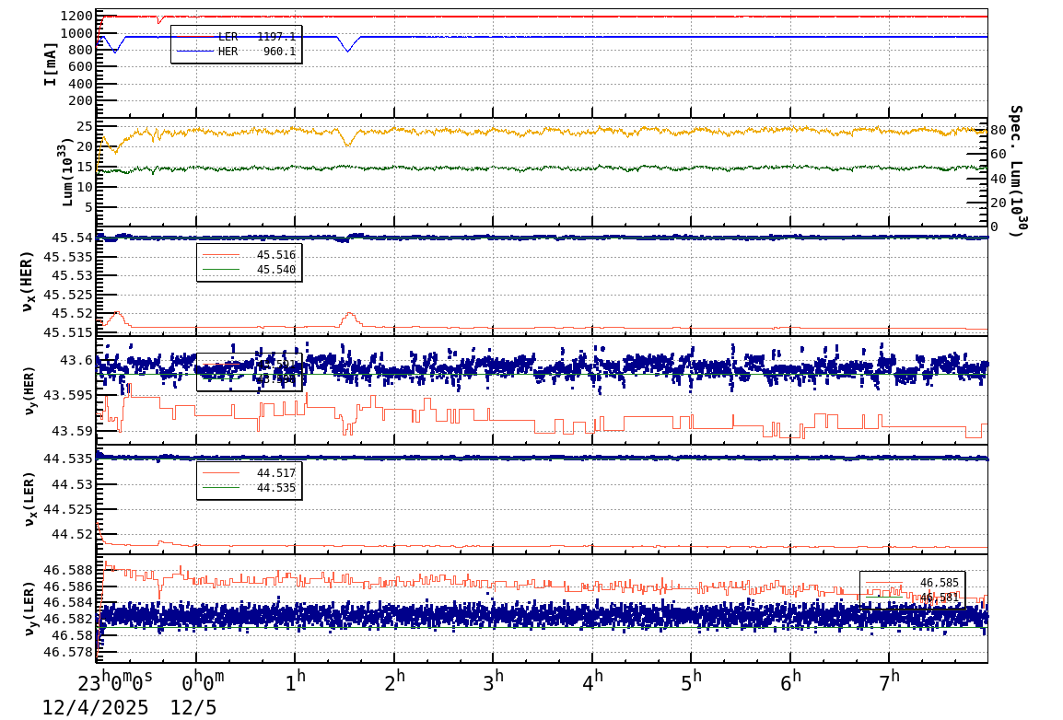This screenshot has height=720, width=1063.
Task: Click the green 46.581 legend marker
Action: (x=884, y=597)
